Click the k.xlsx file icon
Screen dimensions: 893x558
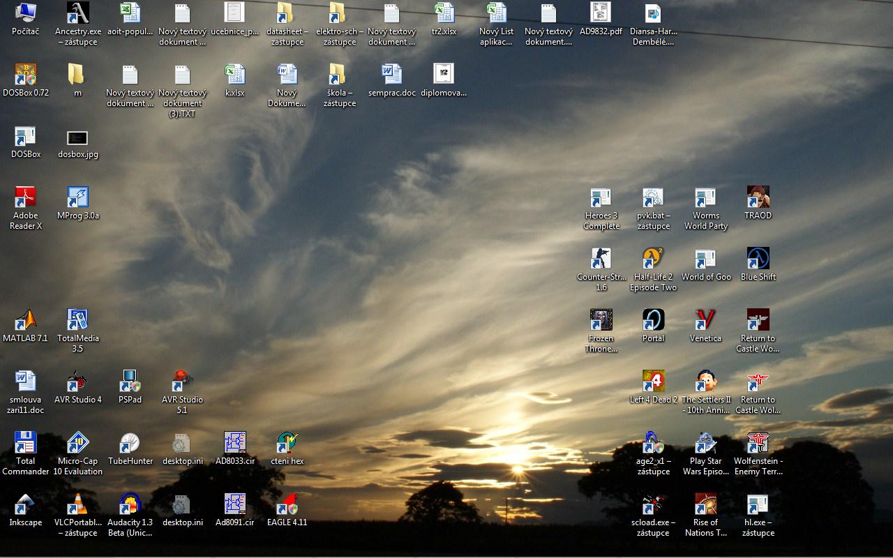click(x=234, y=75)
